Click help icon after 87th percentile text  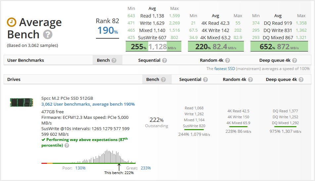tap(67, 146)
